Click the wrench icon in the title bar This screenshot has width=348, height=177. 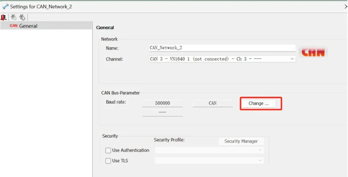tap(5, 6)
